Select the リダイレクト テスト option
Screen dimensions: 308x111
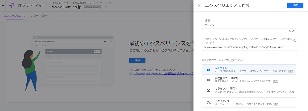click(x=249, y=90)
